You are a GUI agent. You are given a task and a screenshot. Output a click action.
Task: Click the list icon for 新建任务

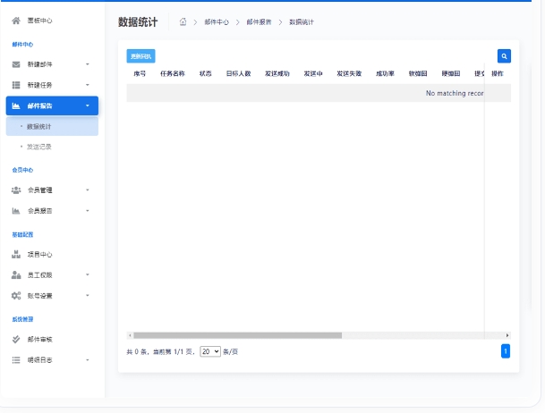pyautogui.click(x=16, y=85)
